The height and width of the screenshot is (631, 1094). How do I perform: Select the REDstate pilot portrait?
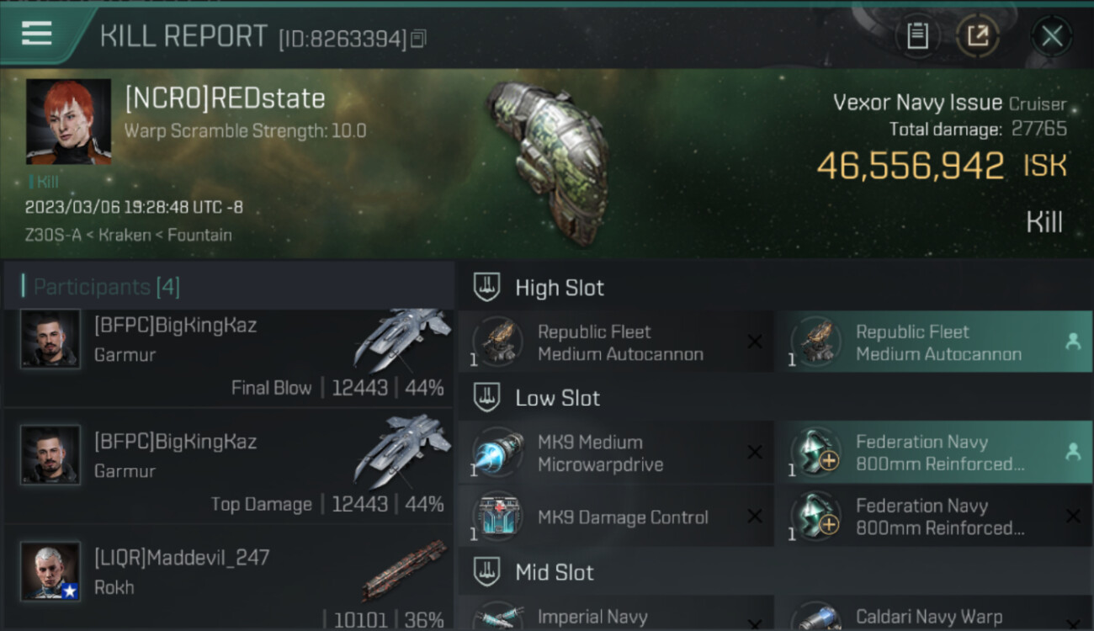tap(68, 121)
